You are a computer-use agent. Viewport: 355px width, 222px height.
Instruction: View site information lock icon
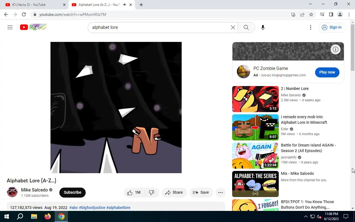[x=35, y=14]
